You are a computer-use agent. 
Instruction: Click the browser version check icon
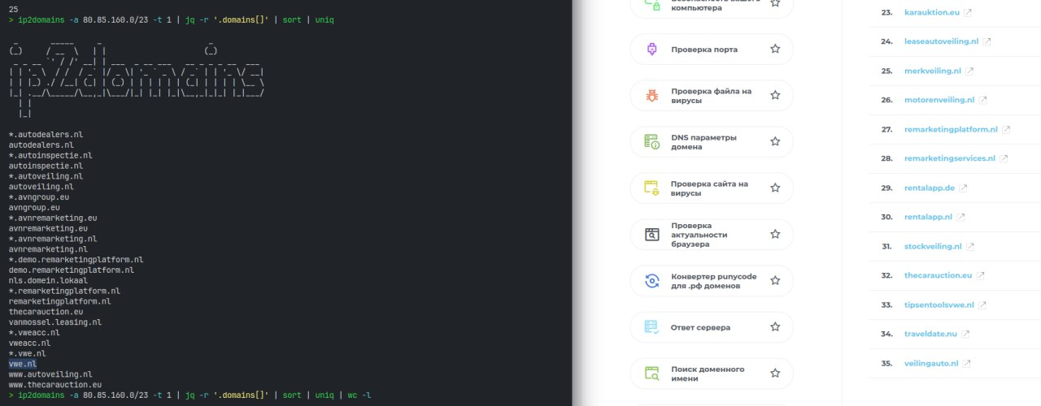pyautogui.click(x=651, y=235)
